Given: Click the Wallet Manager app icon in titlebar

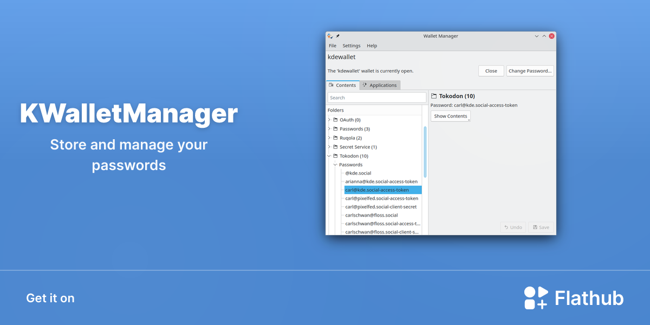Looking at the screenshot, I should pyautogui.click(x=330, y=36).
